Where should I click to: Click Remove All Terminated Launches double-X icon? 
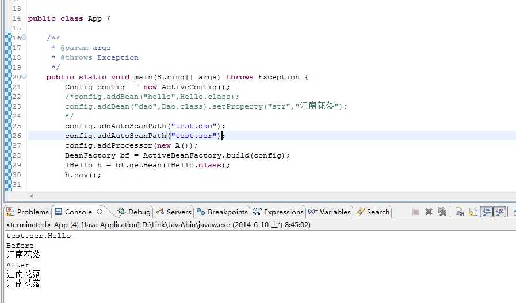(x=442, y=212)
